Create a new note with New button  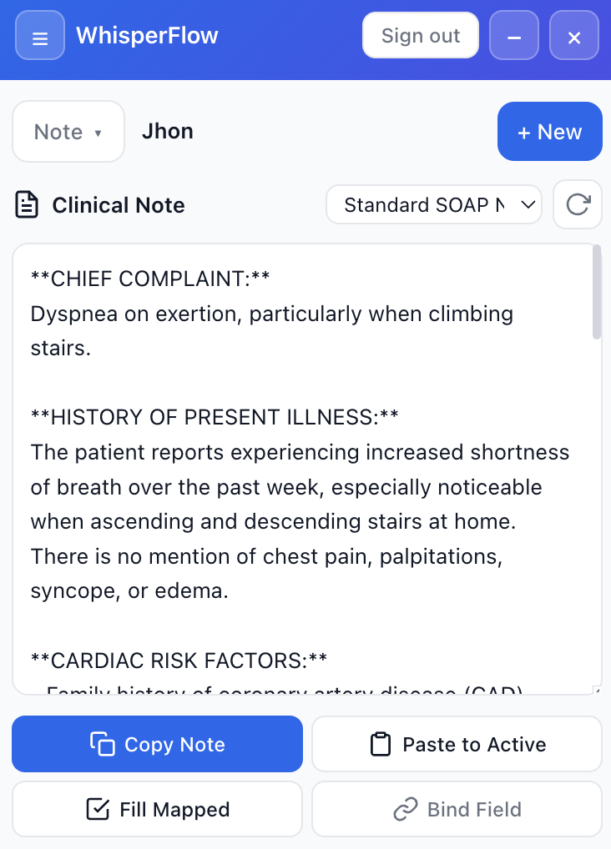(x=549, y=131)
